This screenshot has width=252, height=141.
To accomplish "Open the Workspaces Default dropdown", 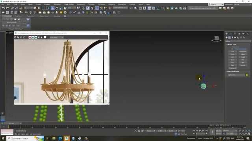I will click(243, 4).
